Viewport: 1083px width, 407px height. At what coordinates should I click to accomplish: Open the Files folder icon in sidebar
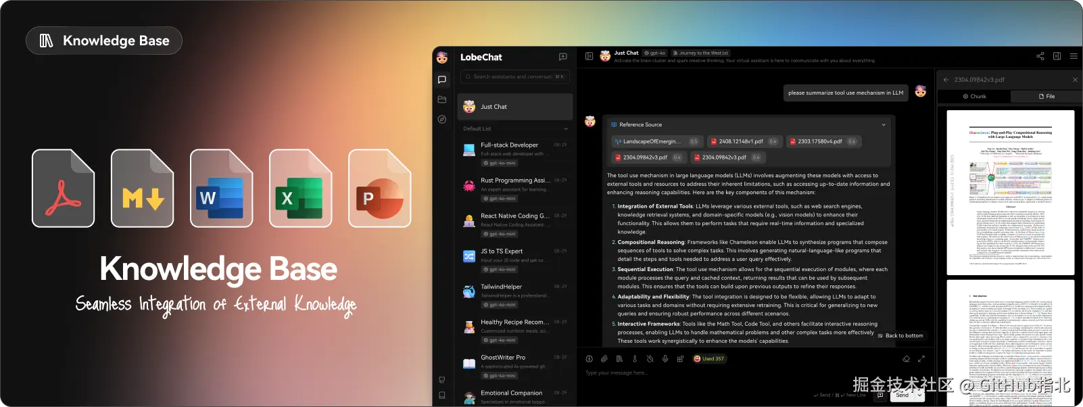pos(442,99)
